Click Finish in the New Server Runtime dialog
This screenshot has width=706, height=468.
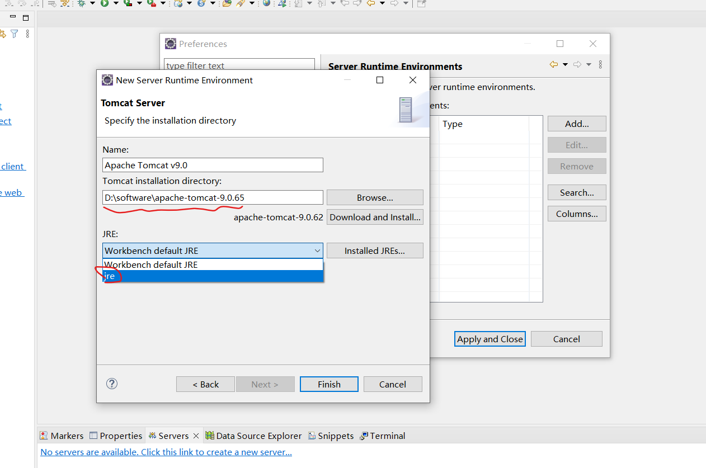click(329, 384)
